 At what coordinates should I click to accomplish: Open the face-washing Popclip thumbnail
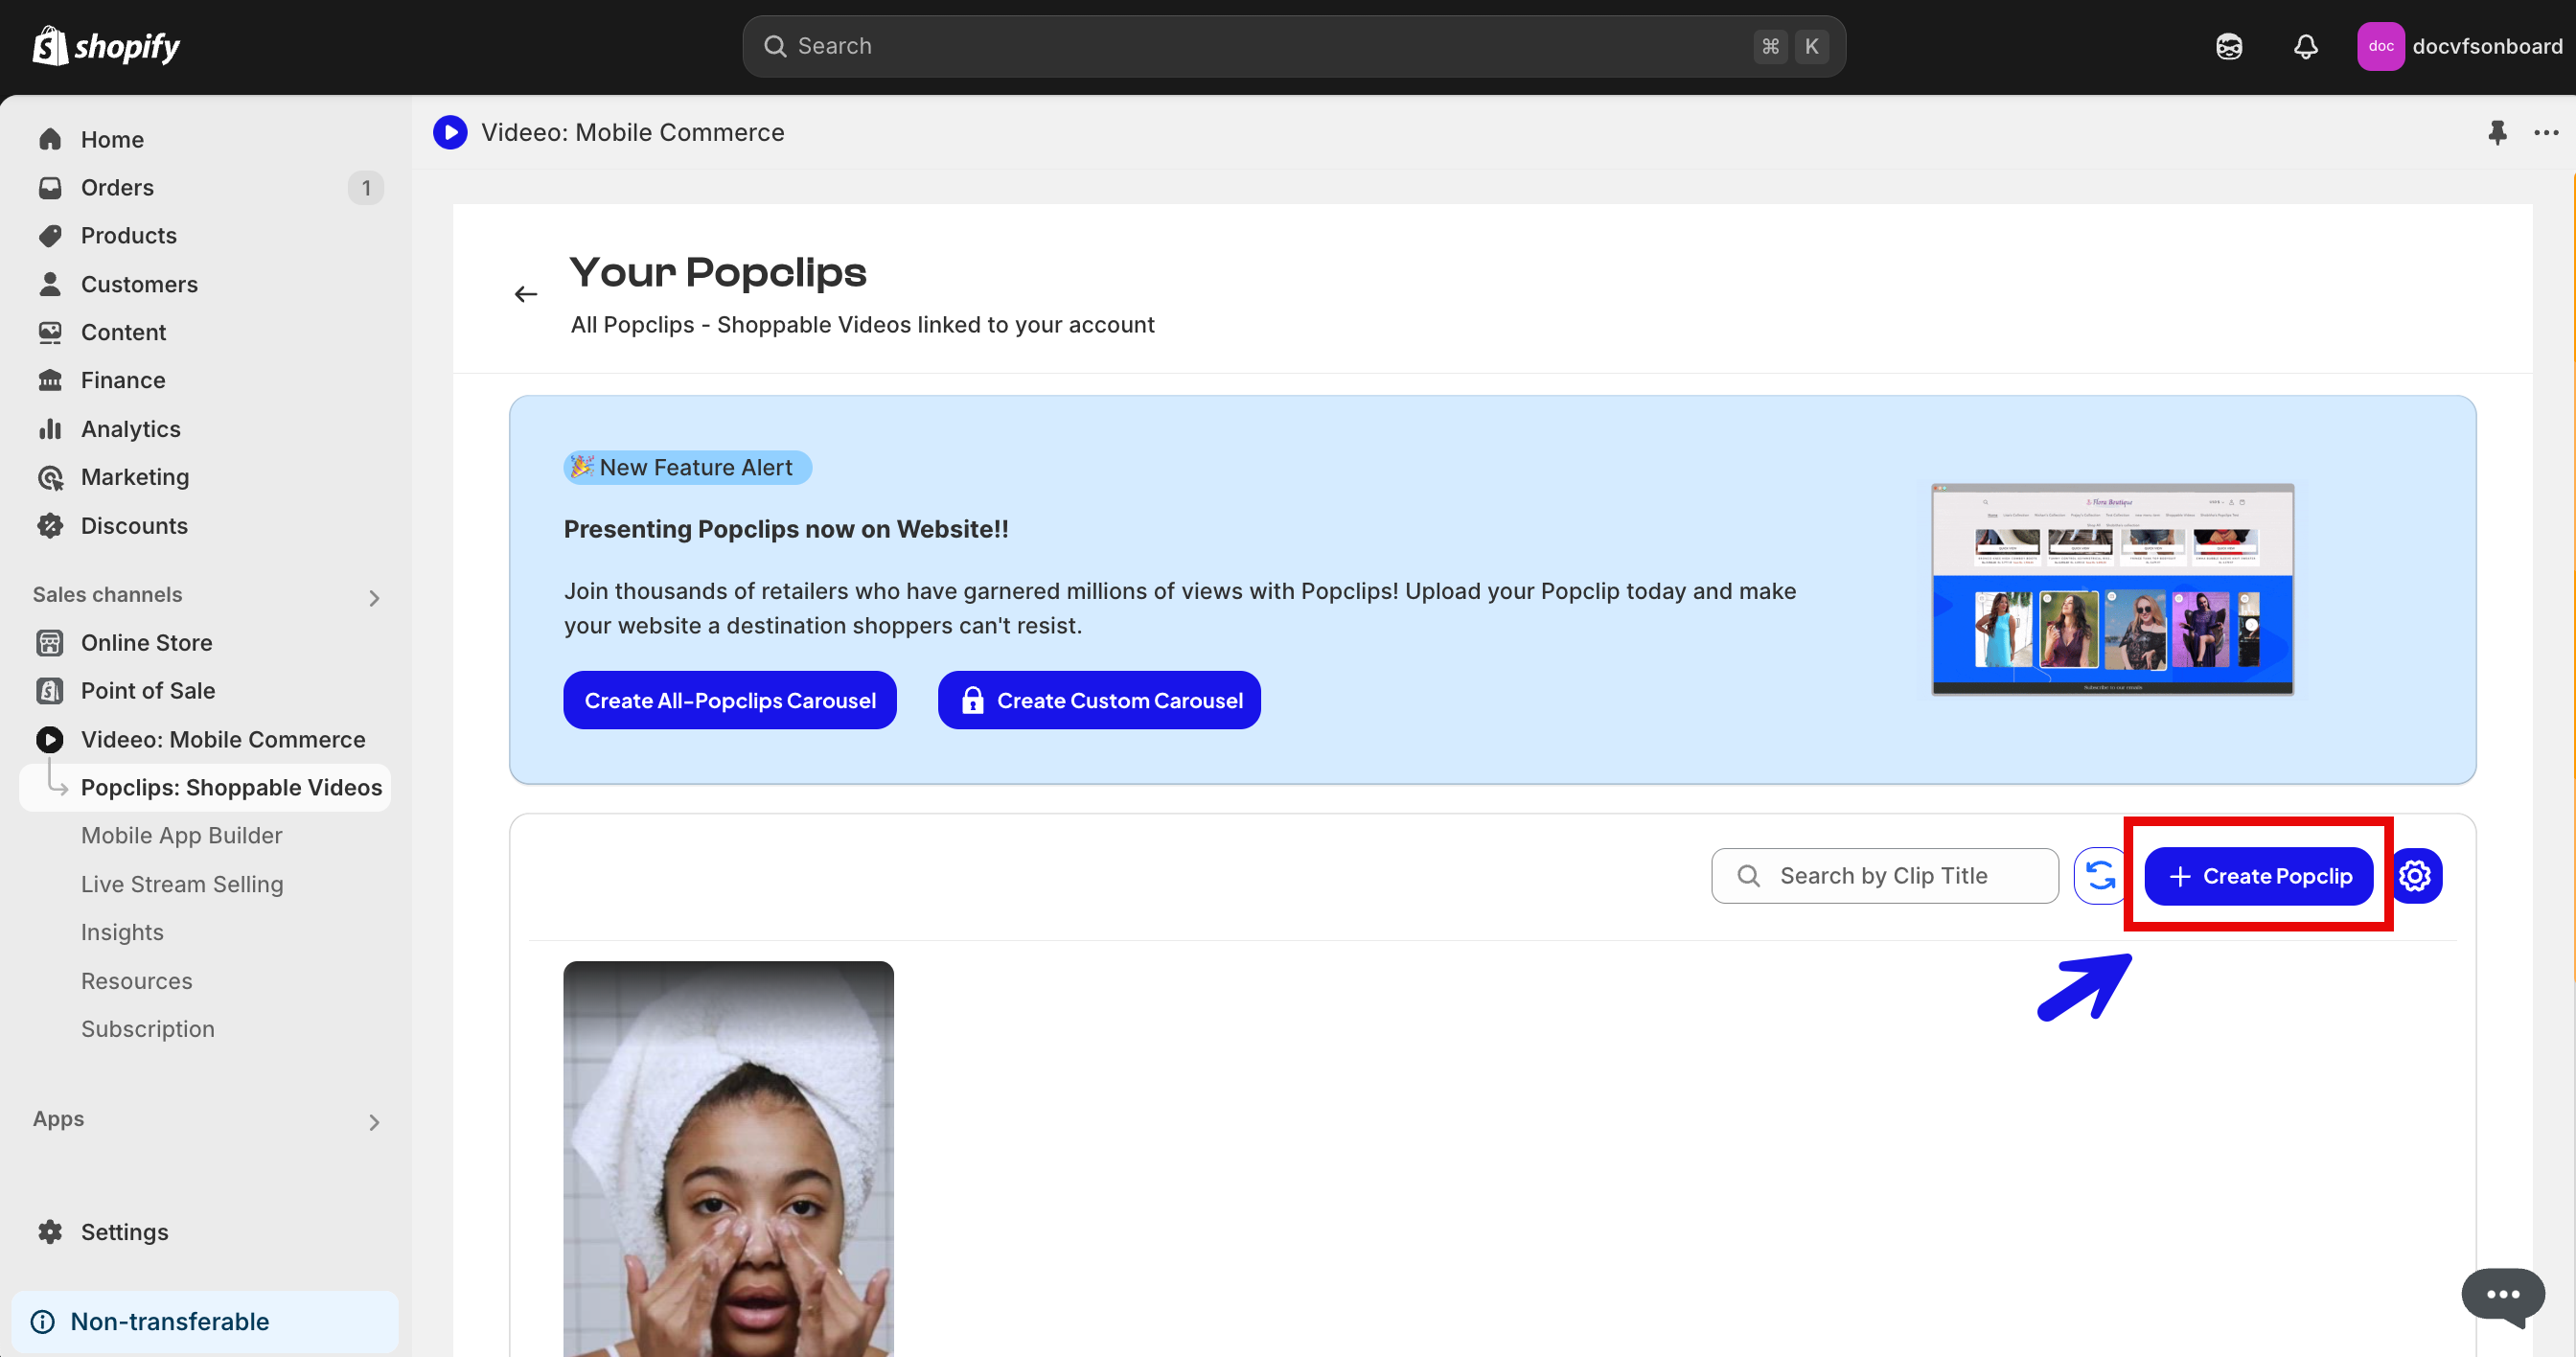coord(729,1158)
